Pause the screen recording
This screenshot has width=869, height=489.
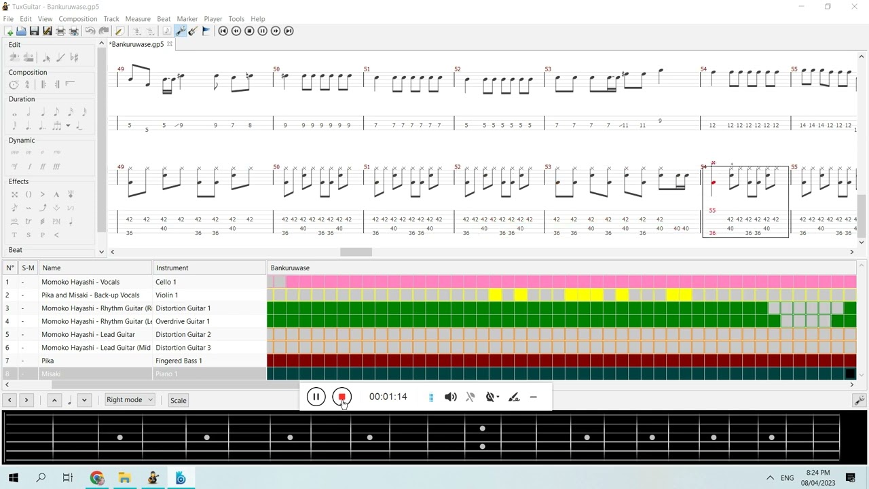click(x=316, y=397)
